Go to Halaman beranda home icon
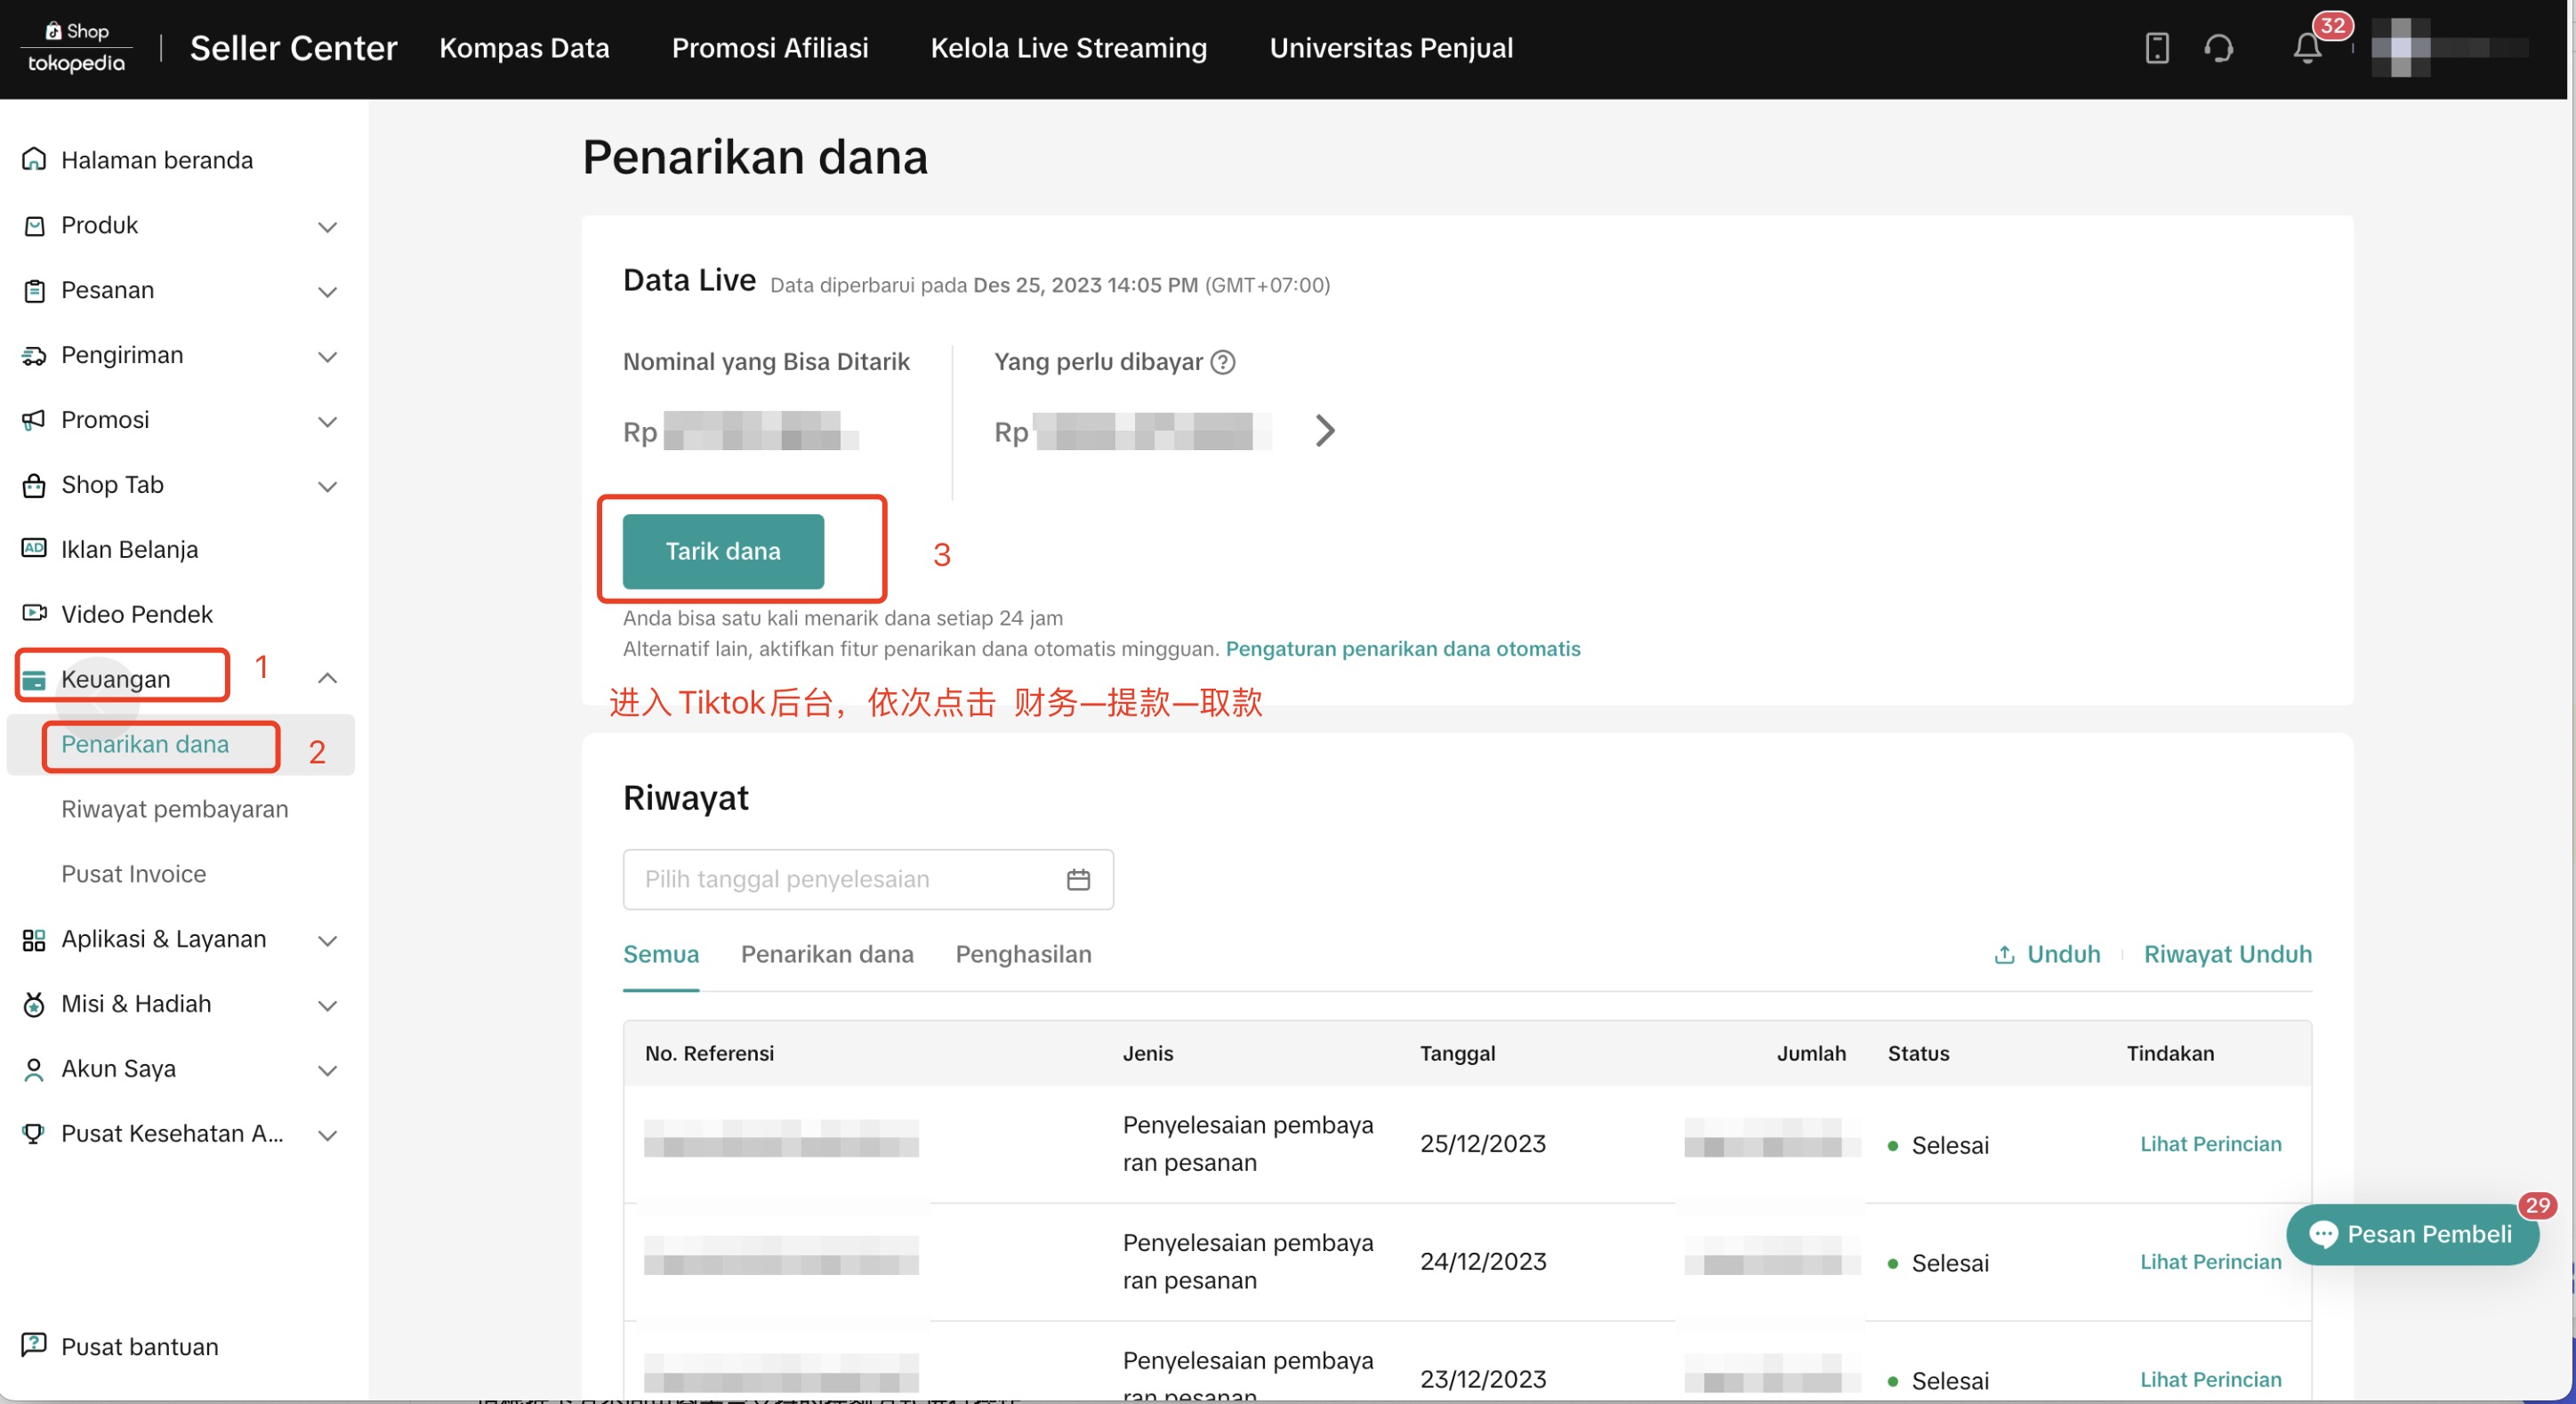Screen dimensions: 2576x1404 (x=34, y=160)
